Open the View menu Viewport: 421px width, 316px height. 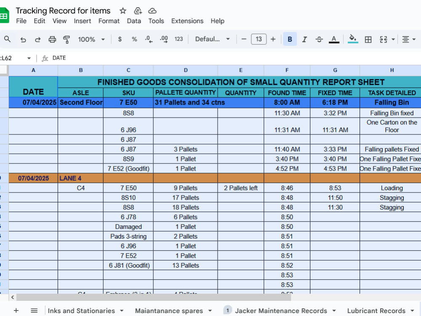pos(59,21)
